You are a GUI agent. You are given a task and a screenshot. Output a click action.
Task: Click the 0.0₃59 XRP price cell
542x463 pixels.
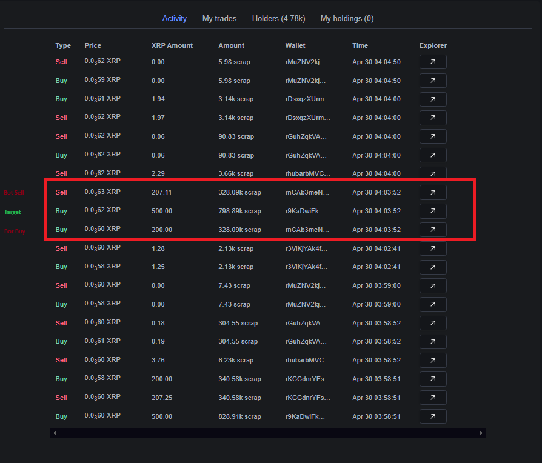(102, 80)
